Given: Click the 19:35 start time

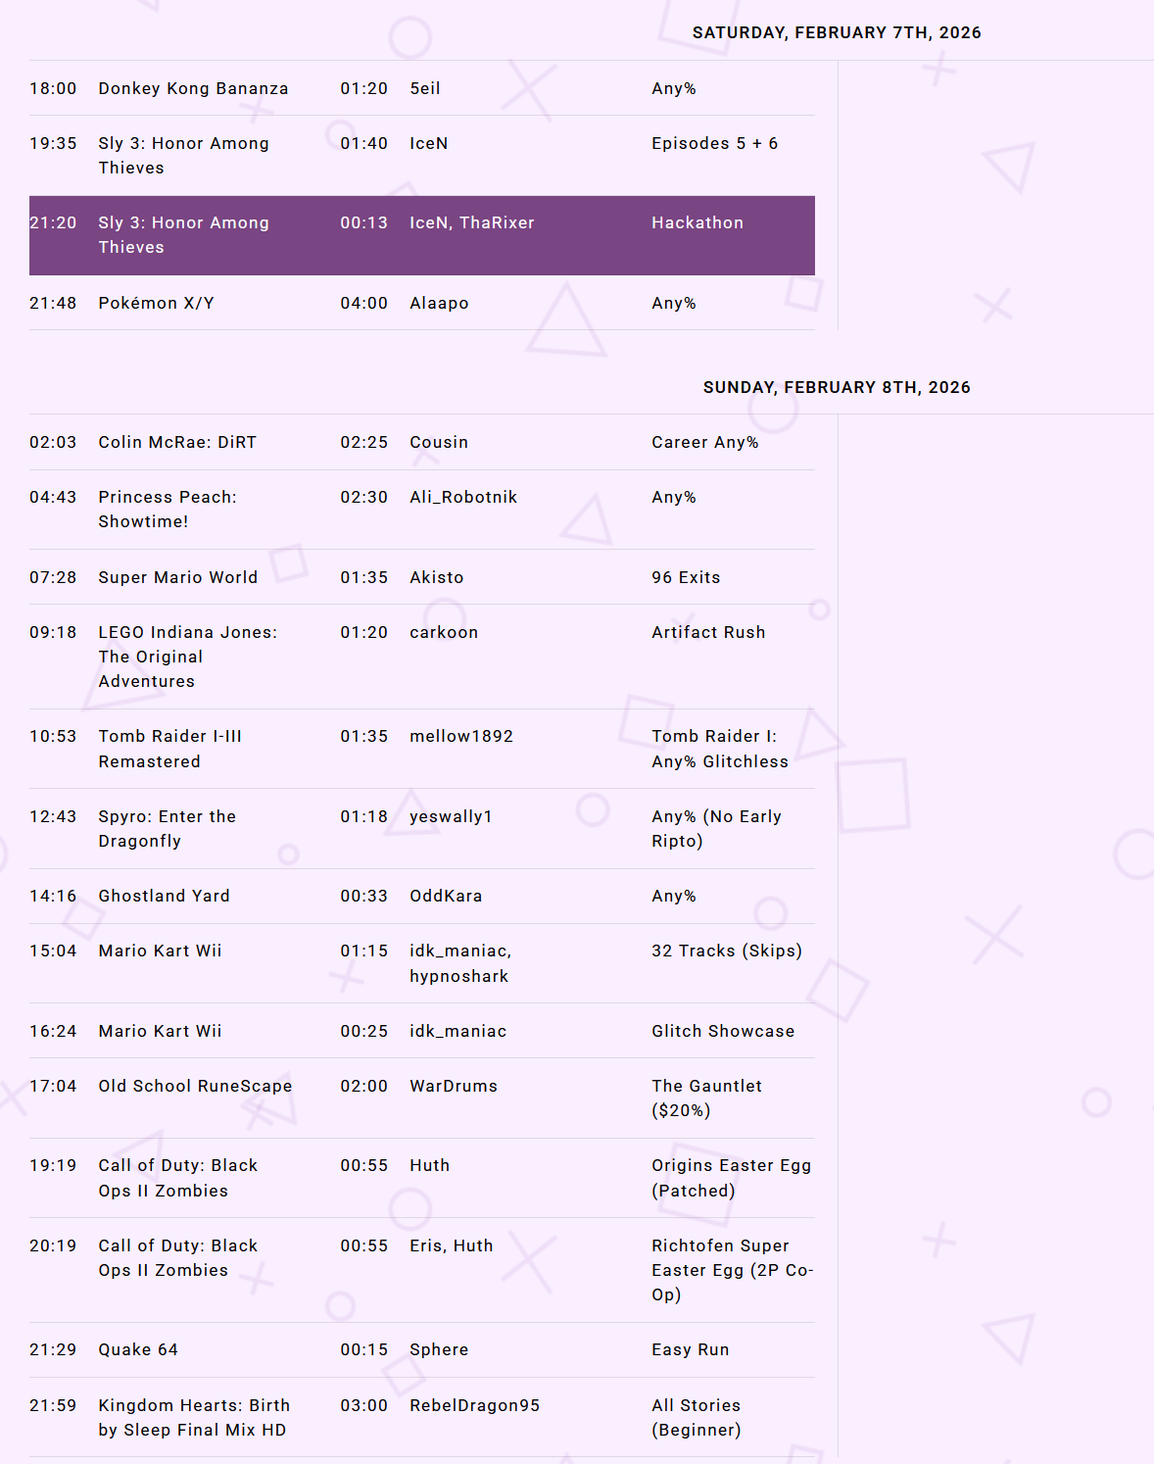Looking at the screenshot, I should click(x=53, y=143).
